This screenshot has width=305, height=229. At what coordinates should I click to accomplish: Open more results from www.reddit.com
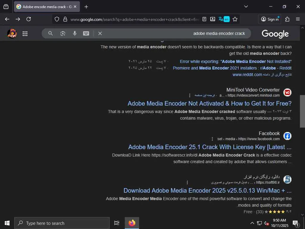pos(262,75)
